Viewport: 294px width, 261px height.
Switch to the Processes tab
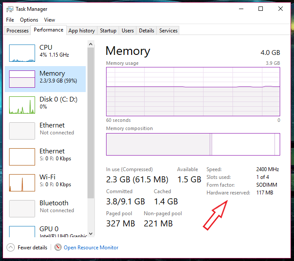coord(18,31)
